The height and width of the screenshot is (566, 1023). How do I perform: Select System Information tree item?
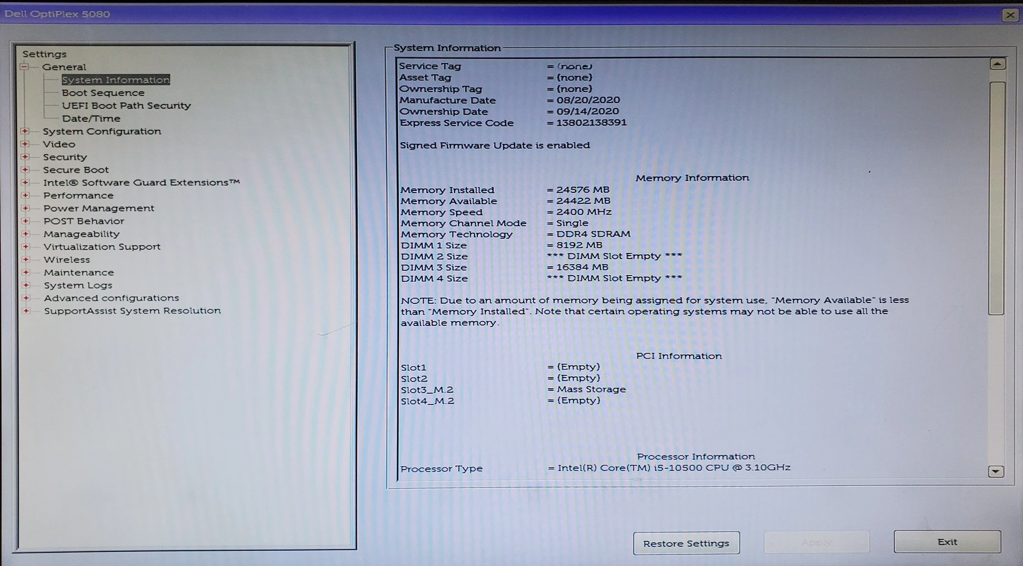pyautogui.click(x=116, y=80)
